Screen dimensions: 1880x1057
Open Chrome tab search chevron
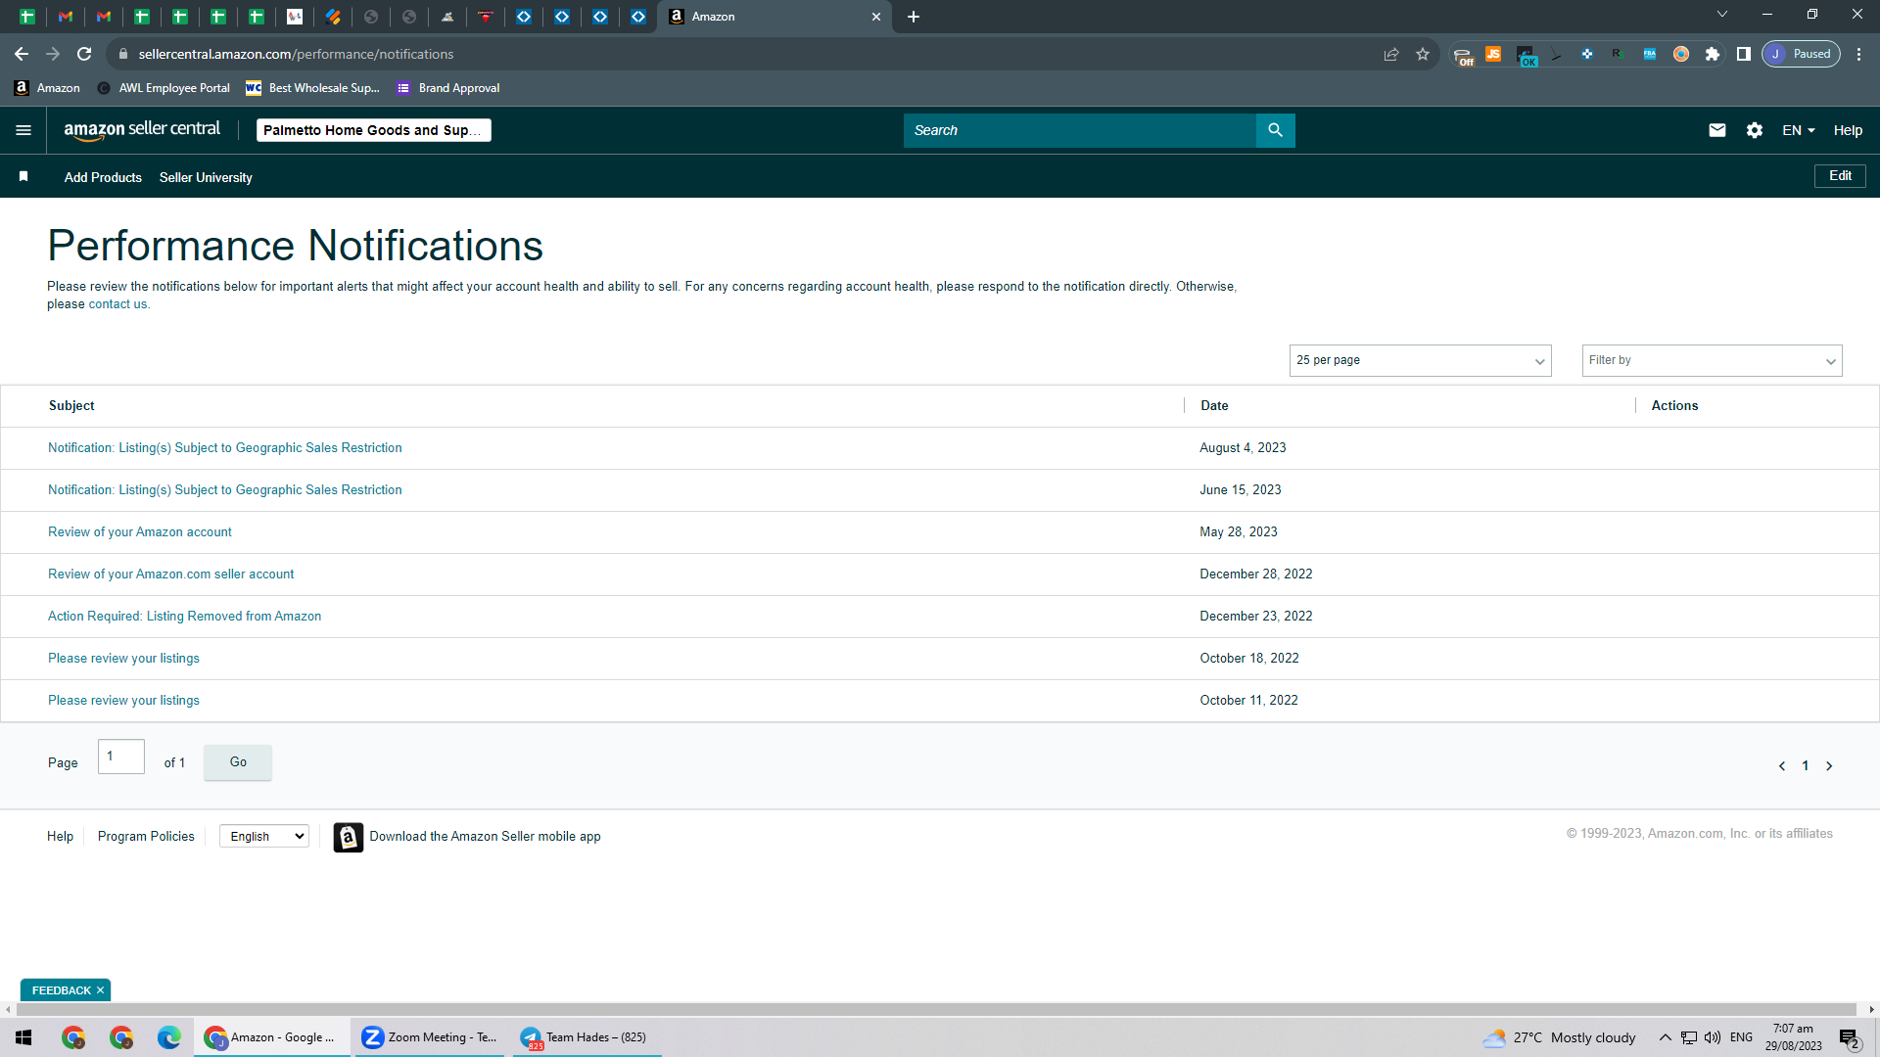click(1722, 15)
